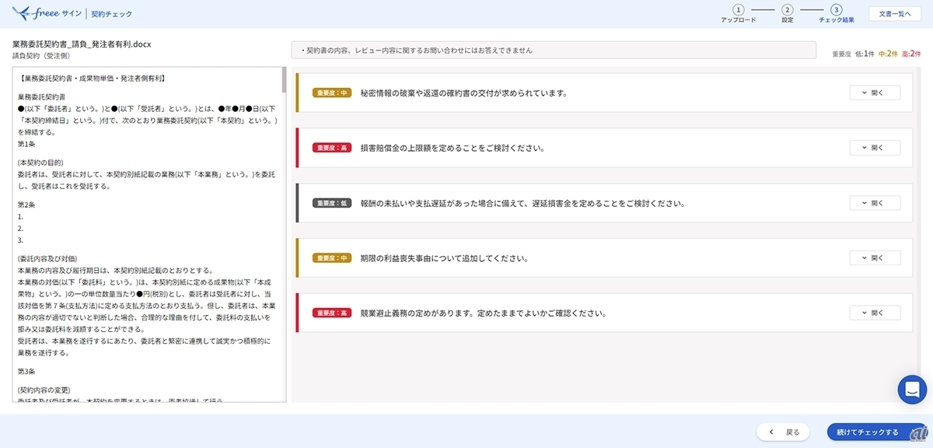The image size is (933, 448).
Task: Click 第3条 heading in document
Action: (x=26, y=371)
